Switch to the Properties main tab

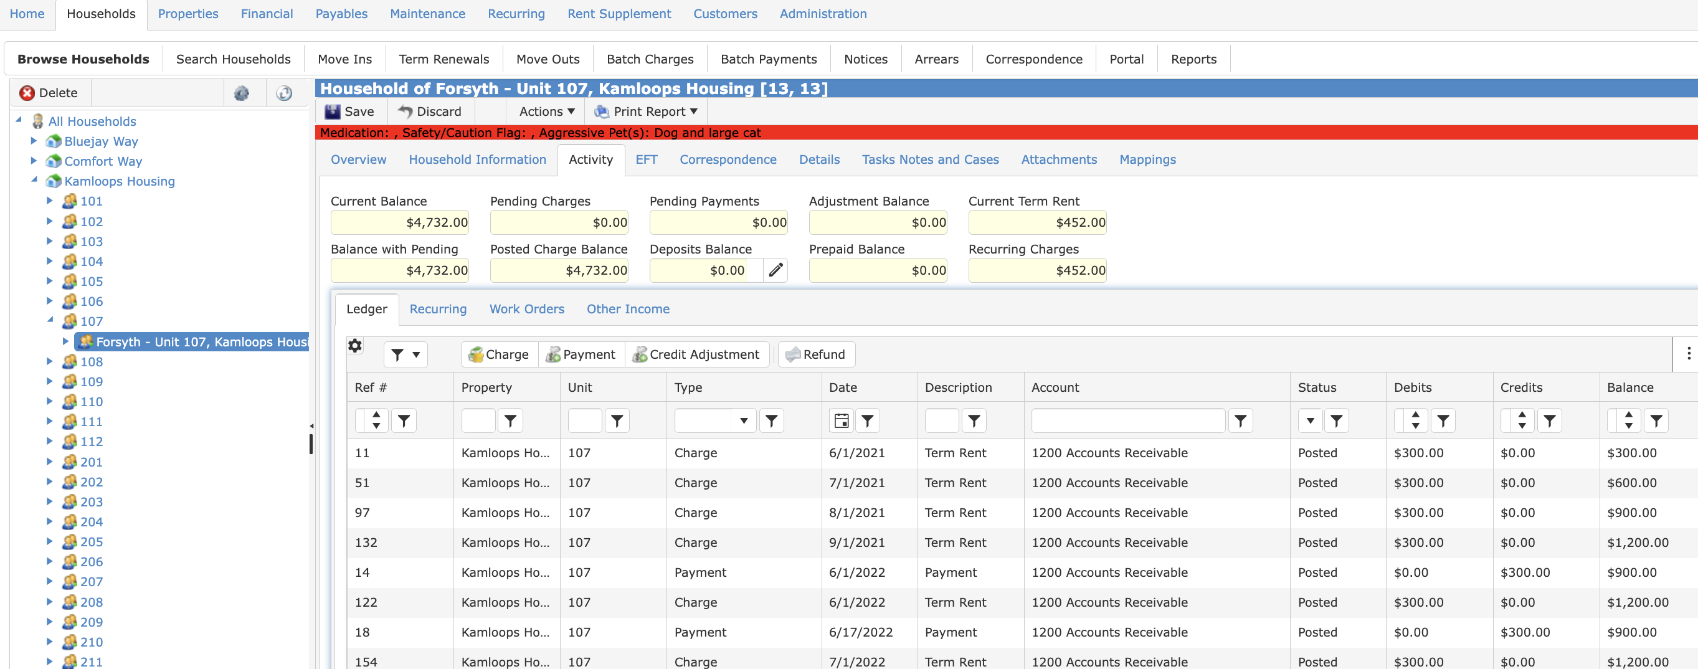click(188, 14)
